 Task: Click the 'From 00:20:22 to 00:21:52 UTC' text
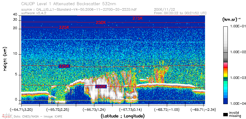(180, 13)
